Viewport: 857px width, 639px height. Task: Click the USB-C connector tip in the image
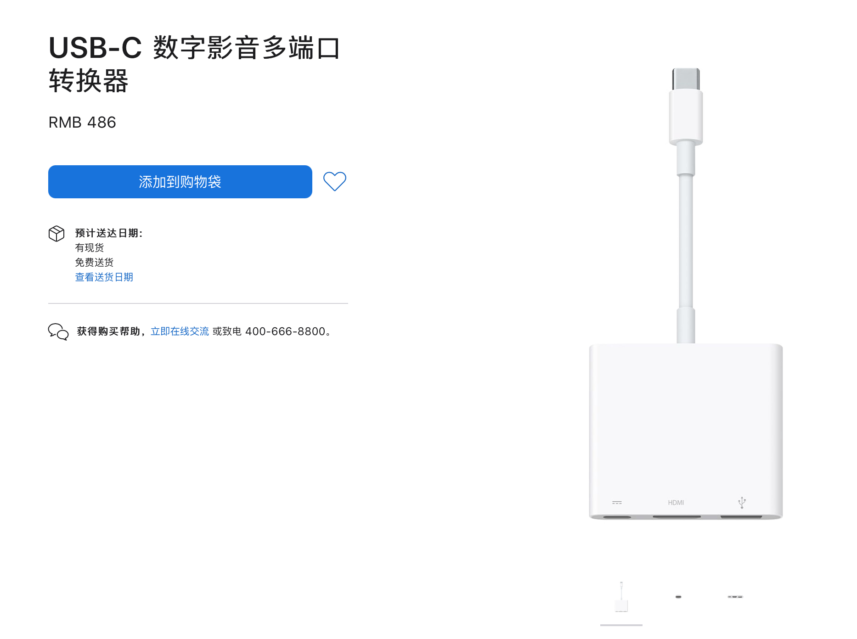pyautogui.click(x=686, y=78)
